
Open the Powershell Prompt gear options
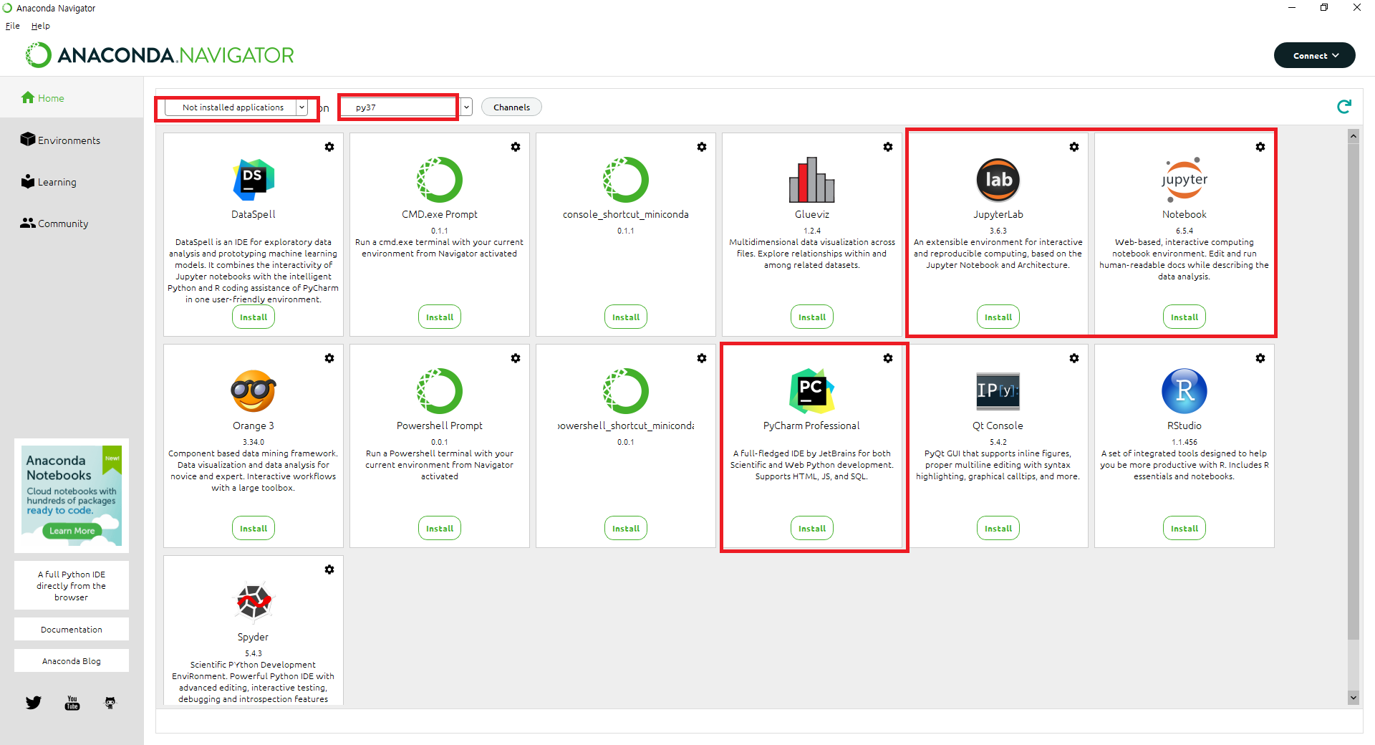pyautogui.click(x=516, y=358)
